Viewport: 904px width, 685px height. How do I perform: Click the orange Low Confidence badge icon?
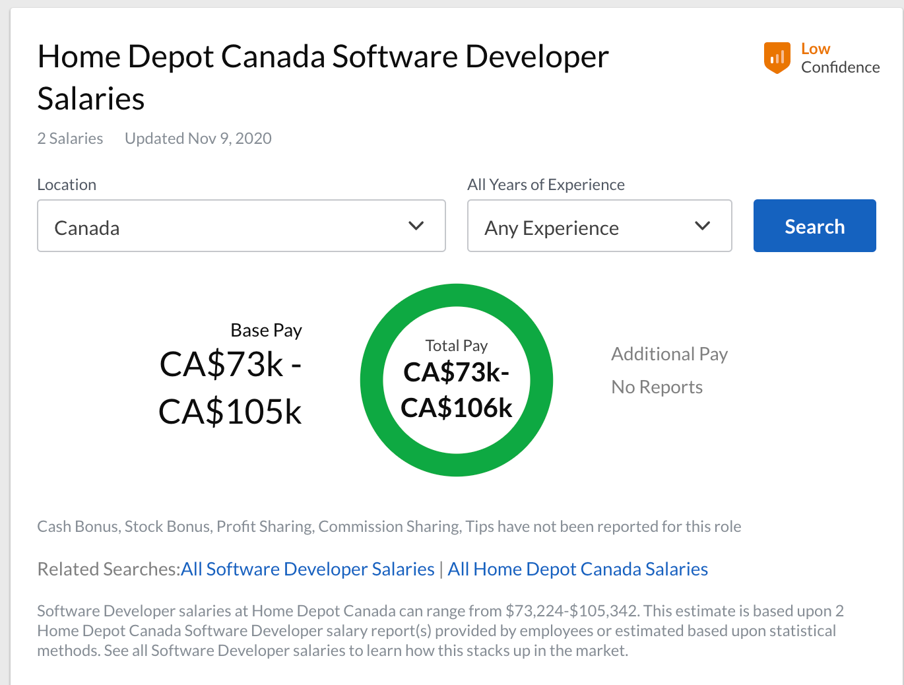pyautogui.click(x=777, y=58)
